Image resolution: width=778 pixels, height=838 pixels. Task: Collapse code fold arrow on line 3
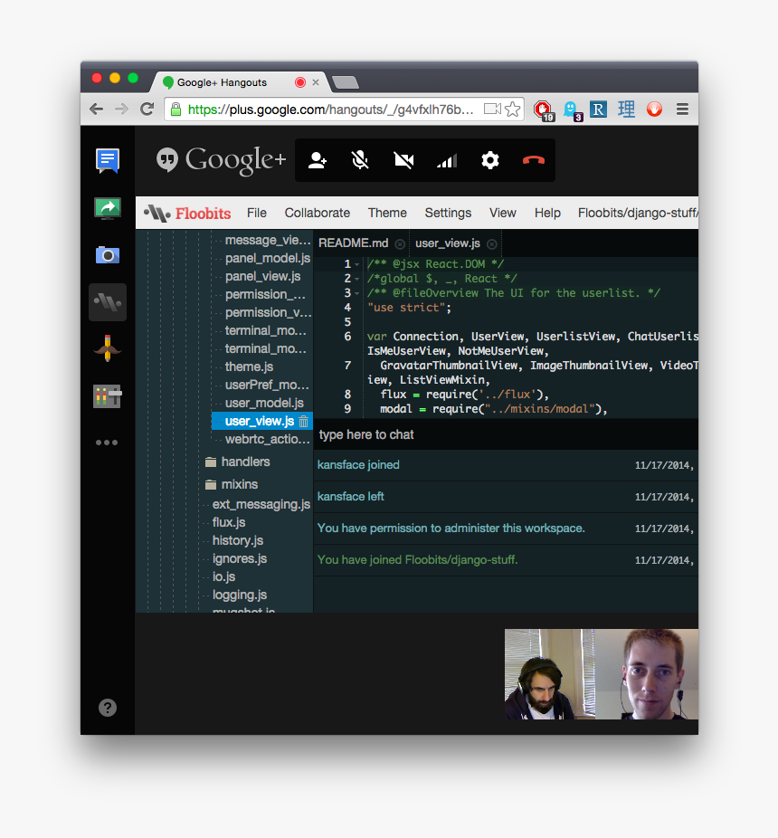coord(357,293)
